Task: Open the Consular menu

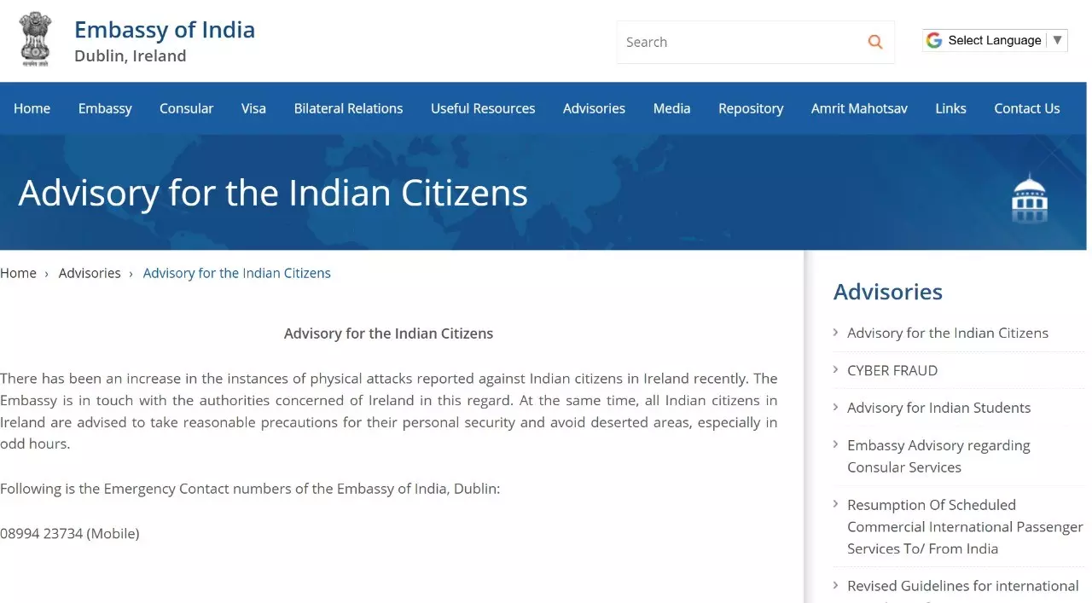Action: [x=186, y=108]
